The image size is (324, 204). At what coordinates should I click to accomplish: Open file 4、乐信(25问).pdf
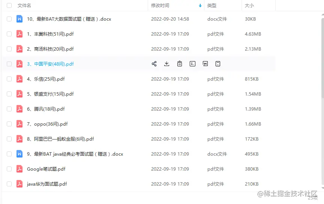pyautogui.click(x=46, y=79)
